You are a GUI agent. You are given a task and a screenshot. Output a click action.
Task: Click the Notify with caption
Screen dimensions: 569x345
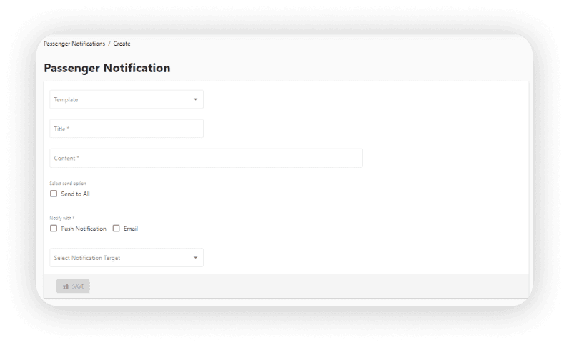coord(61,219)
